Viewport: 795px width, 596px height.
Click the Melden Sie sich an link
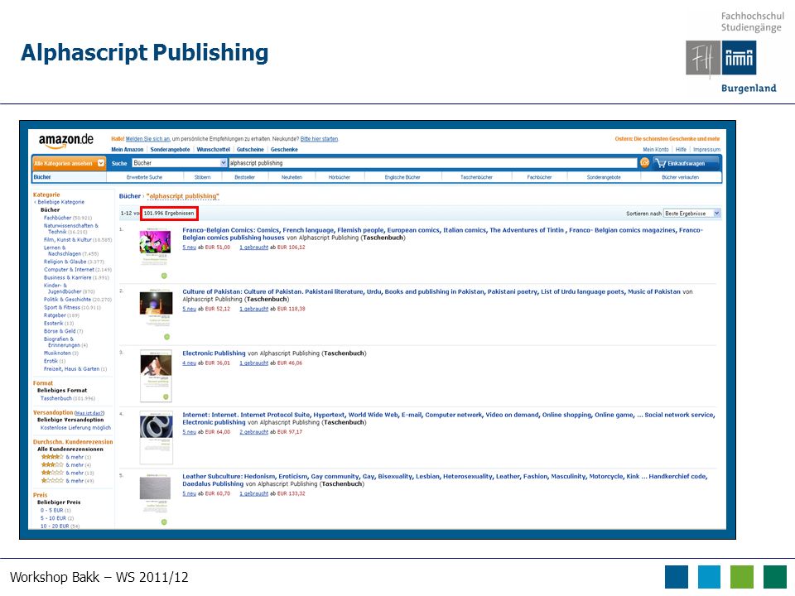(x=147, y=139)
